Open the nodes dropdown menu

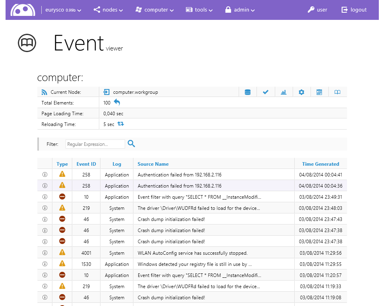[108, 10]
